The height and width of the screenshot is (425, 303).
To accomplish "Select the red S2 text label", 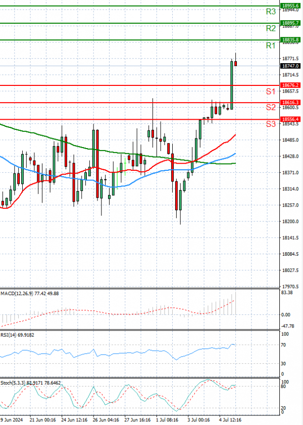I will (x=271, y=107).
